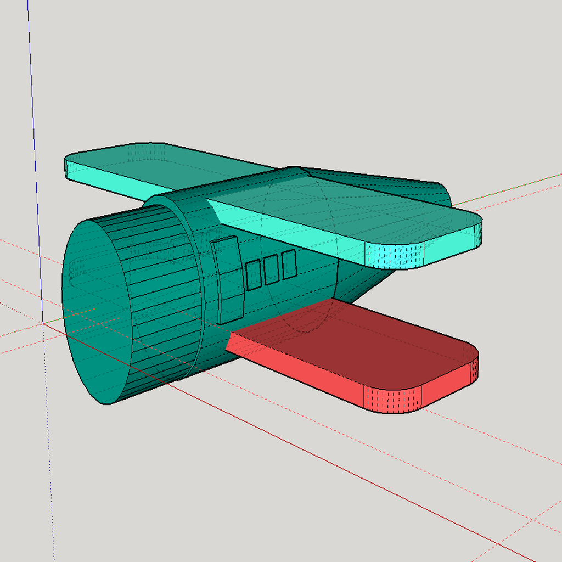This screenshot has width=562, height=562.
Task: Select the middle square cabin window
Action: point(270,270)
